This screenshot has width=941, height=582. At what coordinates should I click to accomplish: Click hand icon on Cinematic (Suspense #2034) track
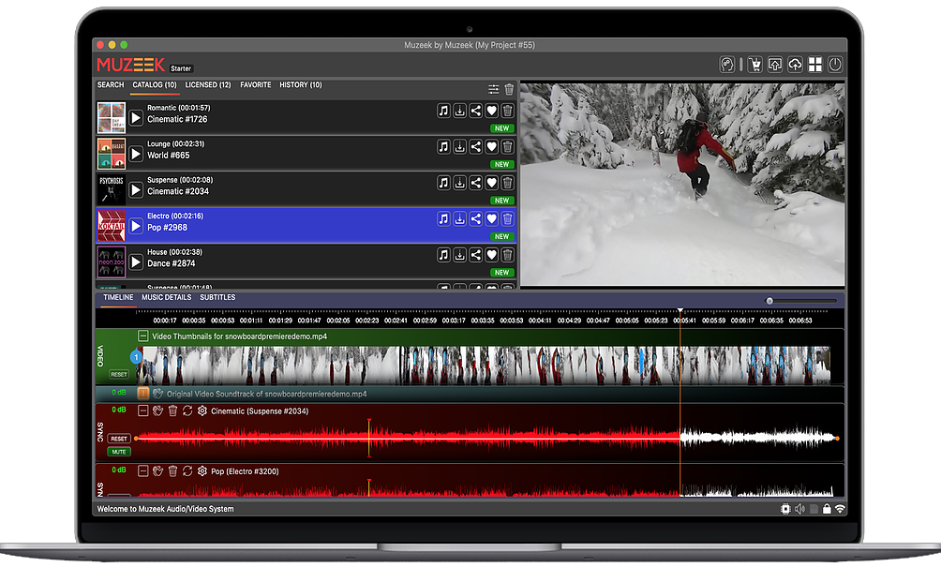[x=157, y=411]
